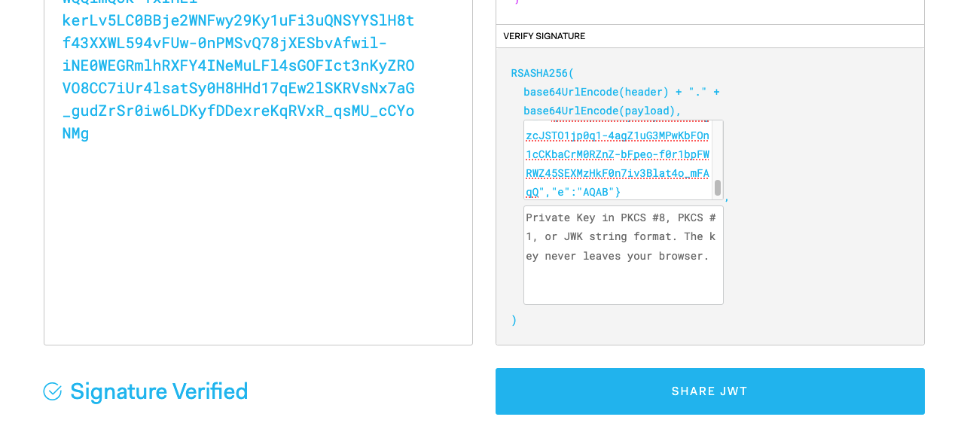Image resolution: width=961 pixels, height=429 pixels.
Task: Place cursor on public key line starting zcJSTO1jp0q1
Action: [x=618, y=135]
